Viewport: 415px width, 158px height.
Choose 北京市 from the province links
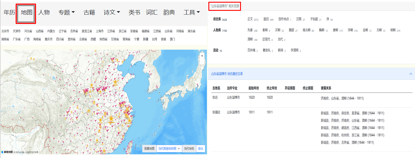(5, 31)
